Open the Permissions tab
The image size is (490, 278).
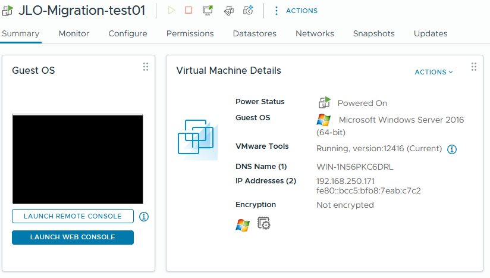190,33
